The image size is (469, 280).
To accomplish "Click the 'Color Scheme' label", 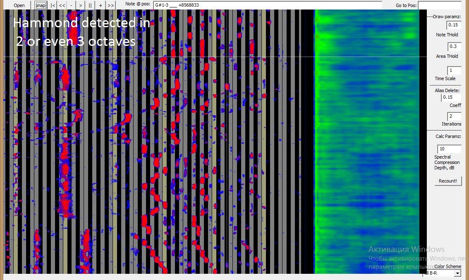I will (x=448, y=266).
